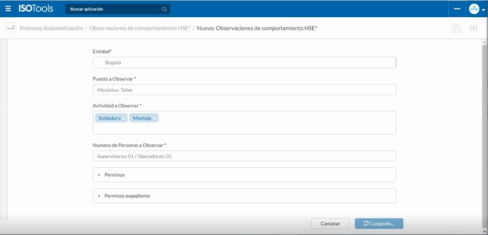Click the Buscar aplicación search field

click(114, 9)
